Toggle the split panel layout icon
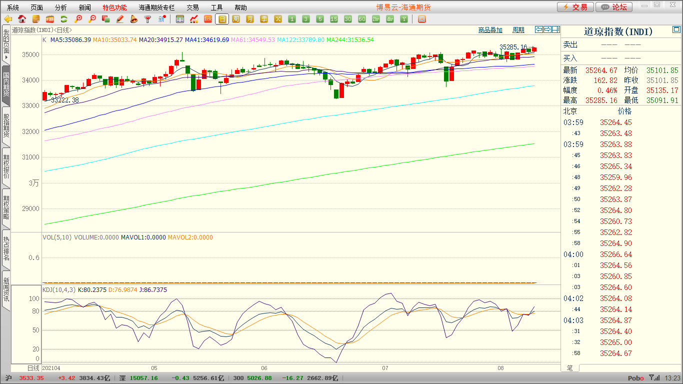The height and width of the screenshot is (384, 683). tap(556, 29)
